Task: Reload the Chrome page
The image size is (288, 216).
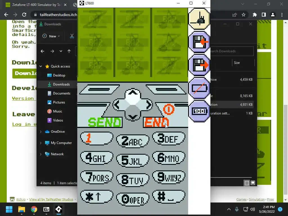Action: [24, 15]
